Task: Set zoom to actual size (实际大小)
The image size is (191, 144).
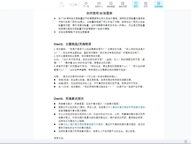Action: pos(99,4)
